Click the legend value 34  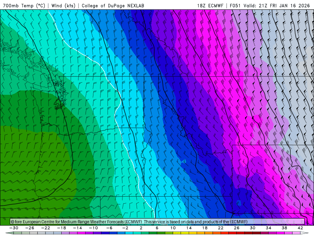click(x=268, y=228)
